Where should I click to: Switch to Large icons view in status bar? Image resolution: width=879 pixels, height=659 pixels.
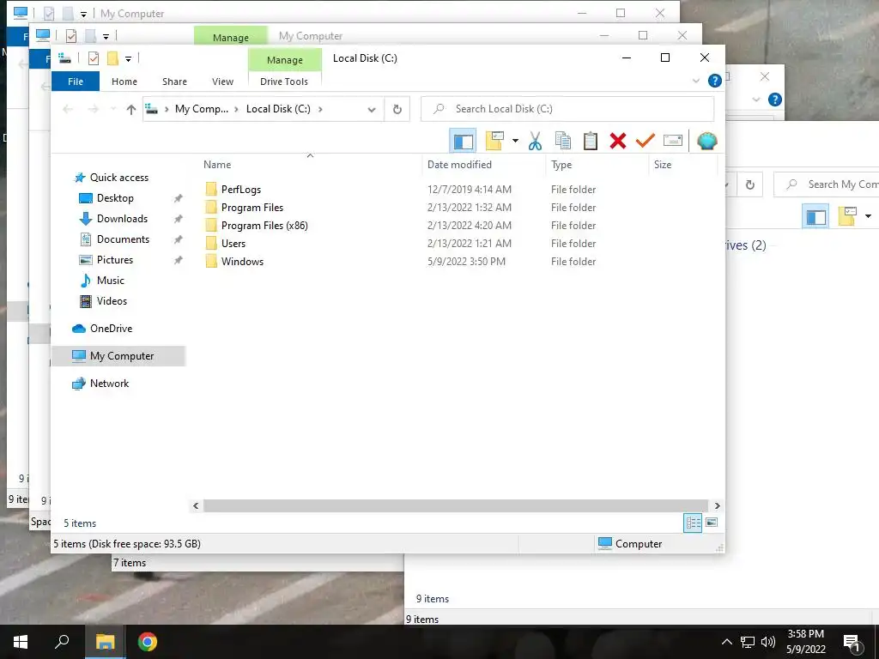[x=712, y=523]
